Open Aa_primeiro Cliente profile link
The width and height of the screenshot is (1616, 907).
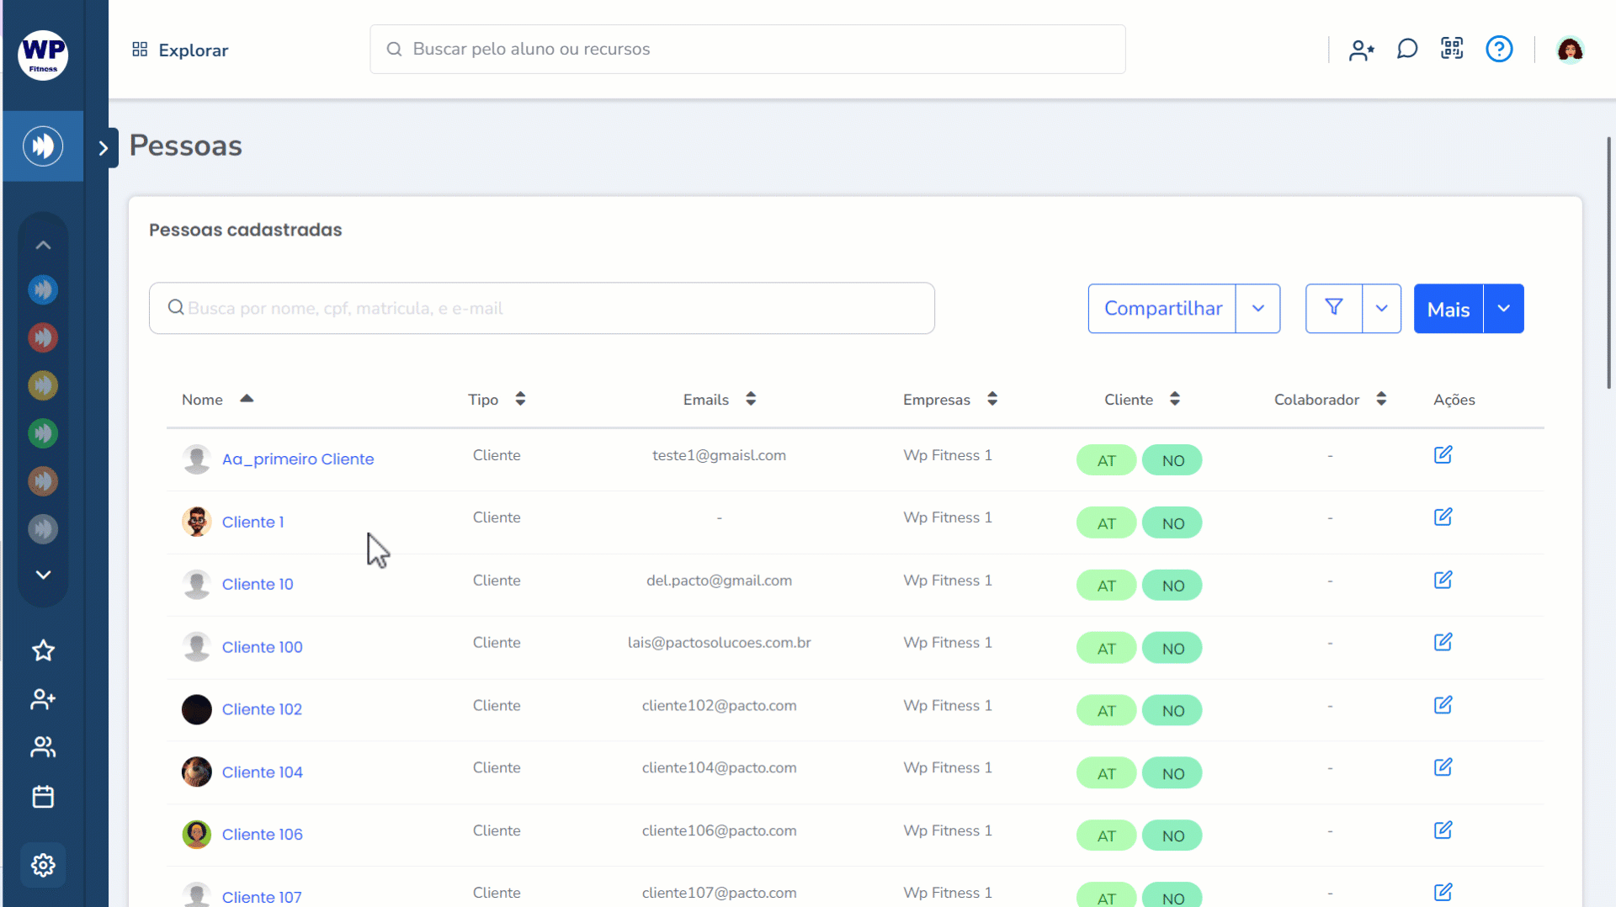pyautogui.click(x=298, y=459)
